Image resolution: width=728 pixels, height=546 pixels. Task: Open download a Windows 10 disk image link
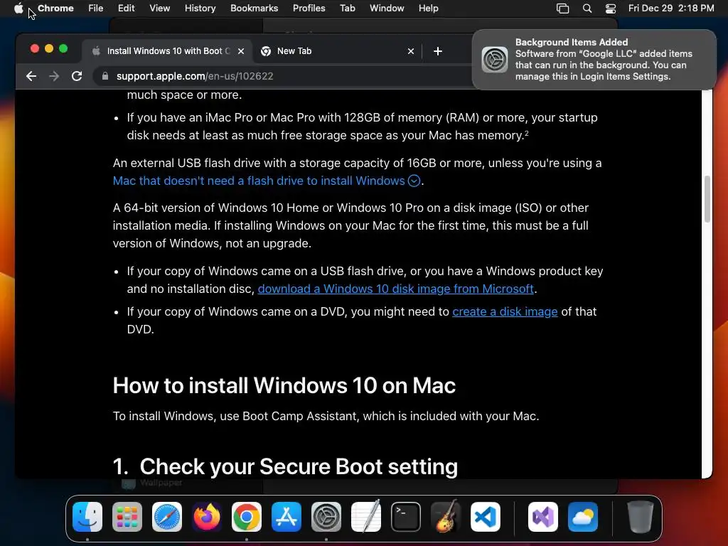tap(395, 289)
